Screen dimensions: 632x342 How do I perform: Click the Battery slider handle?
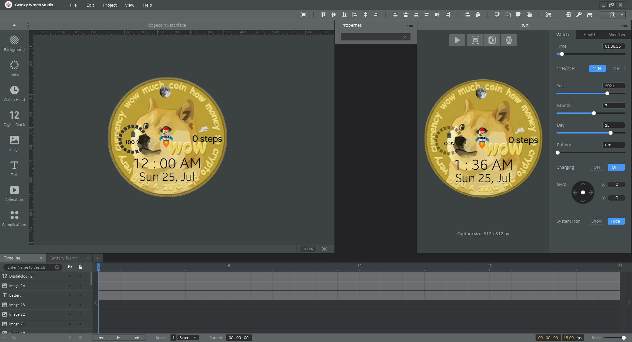click(x=558, y=153)
